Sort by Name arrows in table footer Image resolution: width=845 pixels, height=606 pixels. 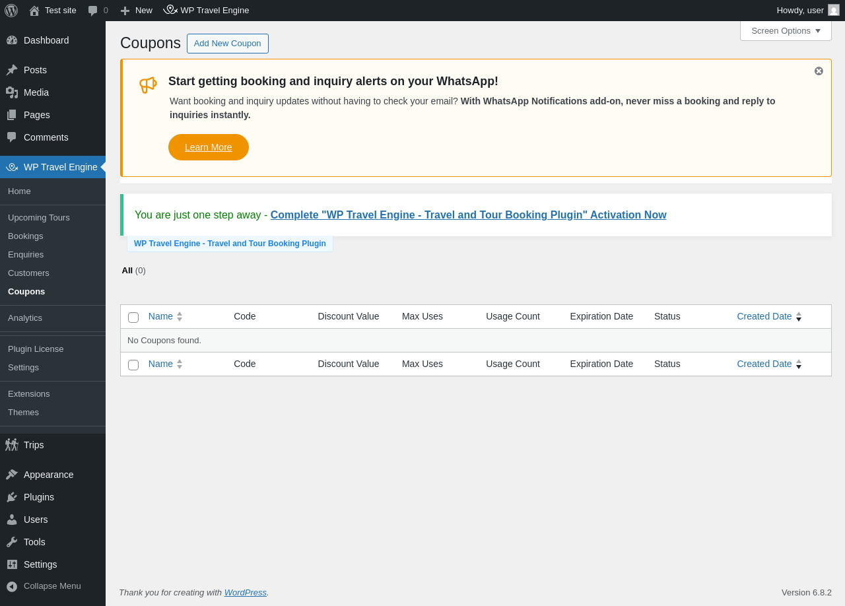point(180,364)
